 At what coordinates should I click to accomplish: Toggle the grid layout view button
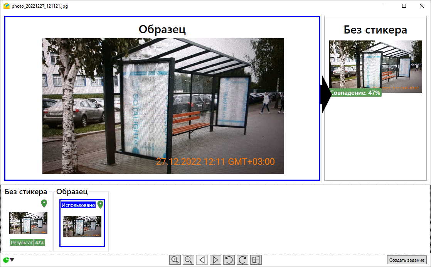coord(256,260)
